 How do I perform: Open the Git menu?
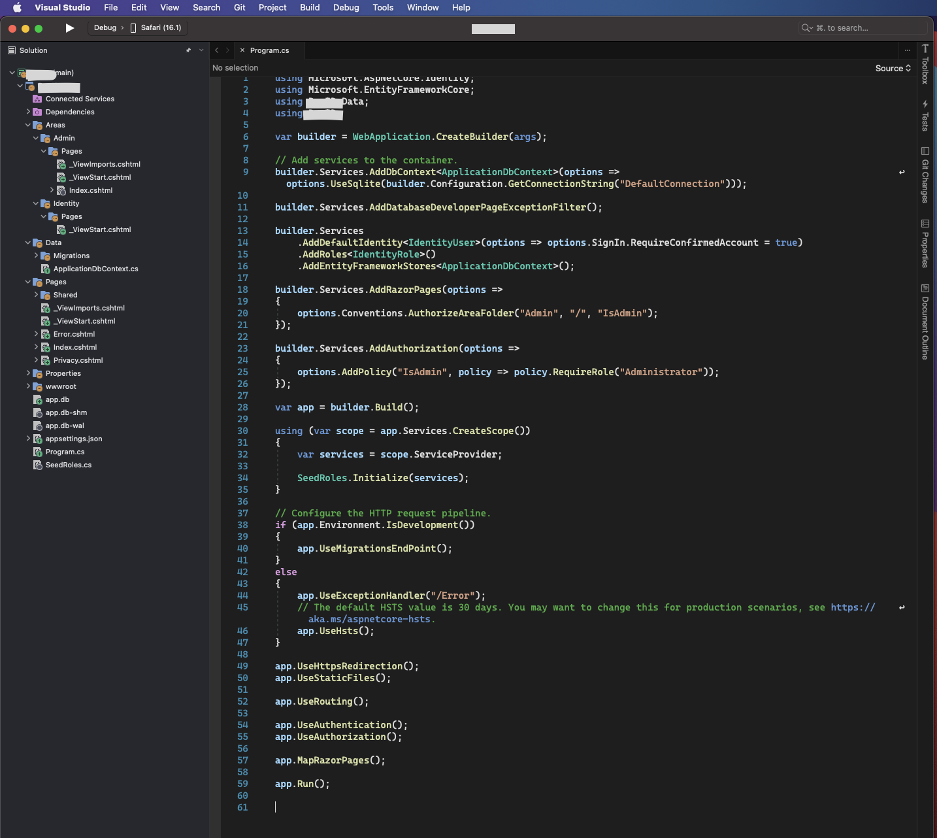click(x=240, y=8)
